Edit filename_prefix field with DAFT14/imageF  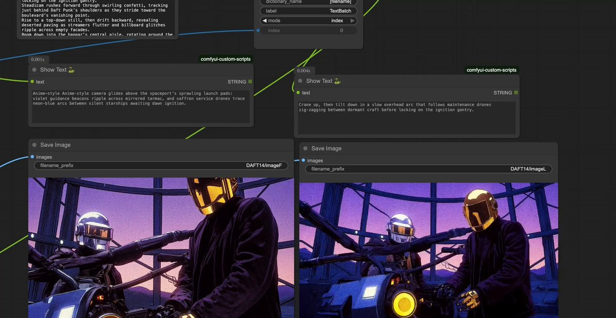161,165
